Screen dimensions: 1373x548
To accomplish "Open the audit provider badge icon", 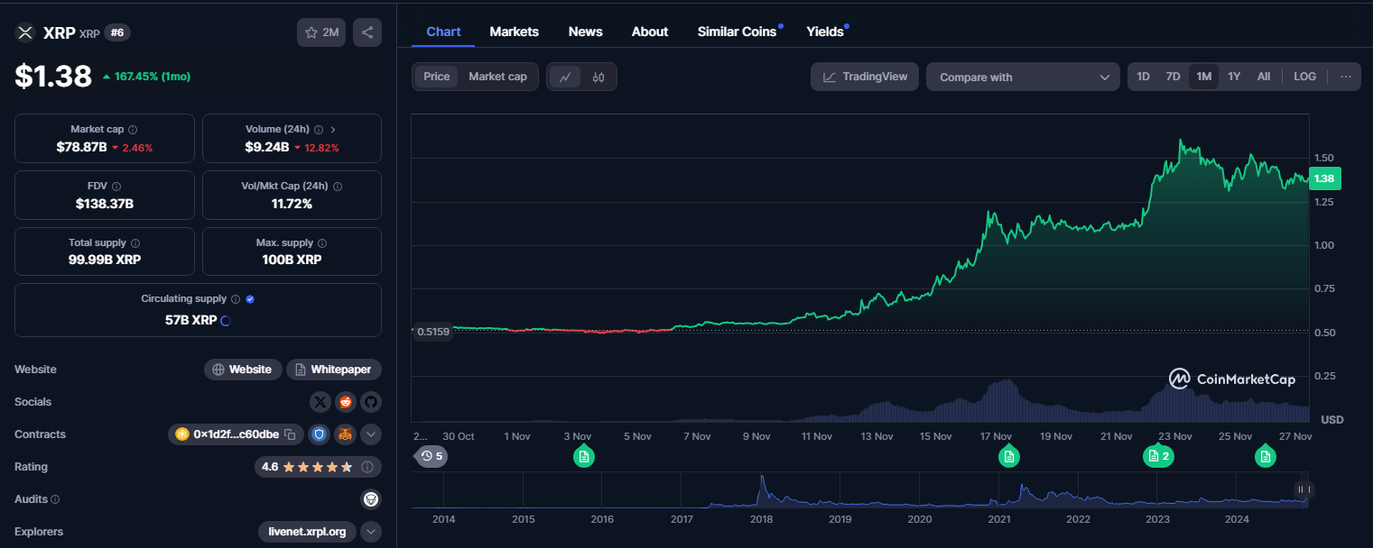I will (371, 499).
